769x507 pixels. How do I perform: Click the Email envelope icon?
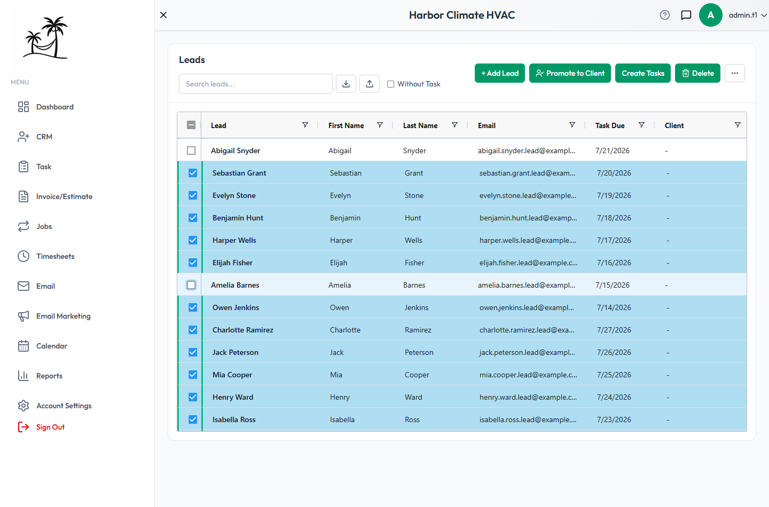coord(23,286)
